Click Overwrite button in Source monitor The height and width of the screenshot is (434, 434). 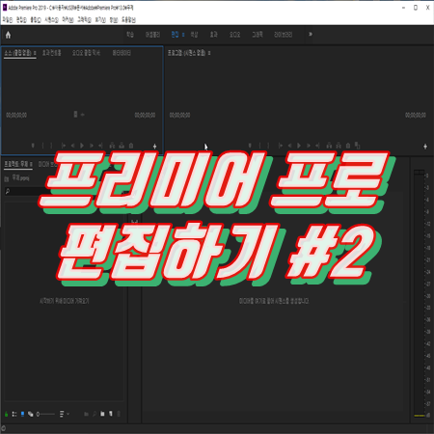coord(122,146)
